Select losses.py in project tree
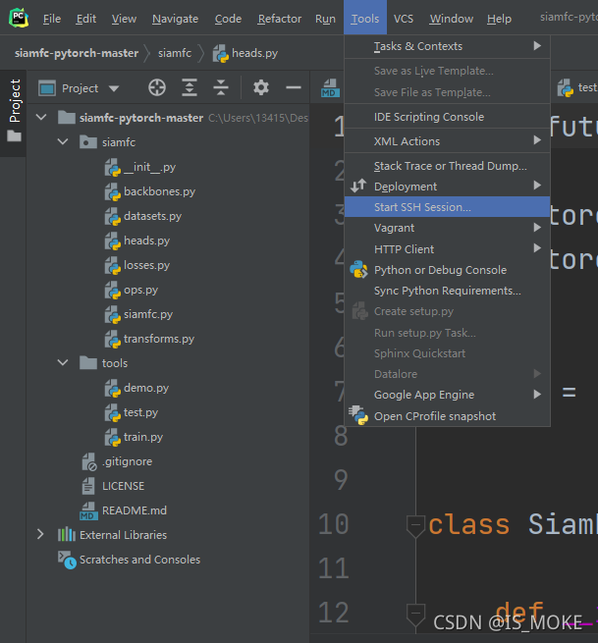This screenshot has width=598, height=643. click(x=146, y=265)
